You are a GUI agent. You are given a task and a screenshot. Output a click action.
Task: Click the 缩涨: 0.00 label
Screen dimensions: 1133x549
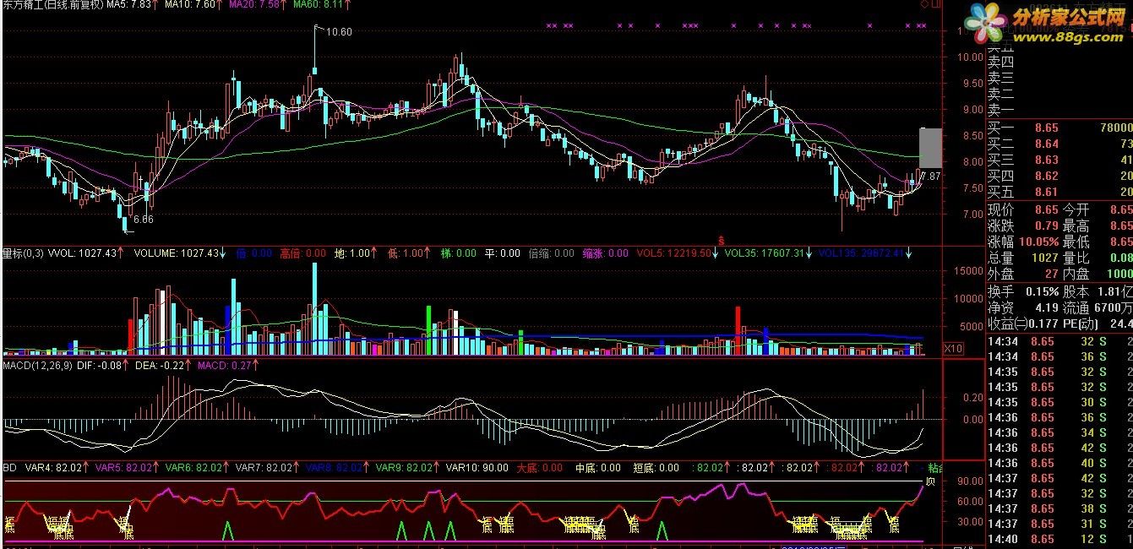point(605,253)
